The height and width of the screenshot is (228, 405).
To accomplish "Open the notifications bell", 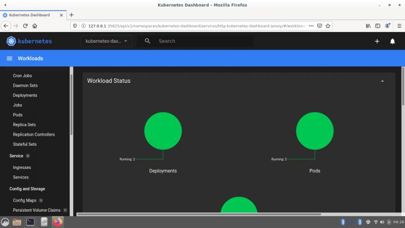I will 393,41.
